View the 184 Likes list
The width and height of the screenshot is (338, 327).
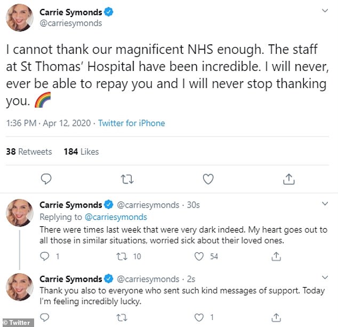coord(81,151)
